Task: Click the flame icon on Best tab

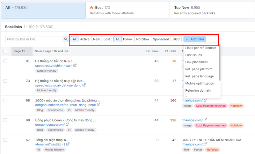Action: click(91, 7)
